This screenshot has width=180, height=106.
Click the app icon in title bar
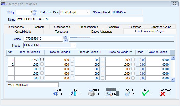(3, 3)
